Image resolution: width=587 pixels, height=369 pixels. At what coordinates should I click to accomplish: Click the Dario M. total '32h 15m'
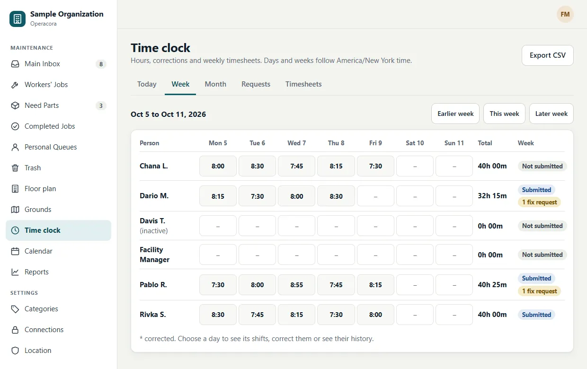click(492, 196)
